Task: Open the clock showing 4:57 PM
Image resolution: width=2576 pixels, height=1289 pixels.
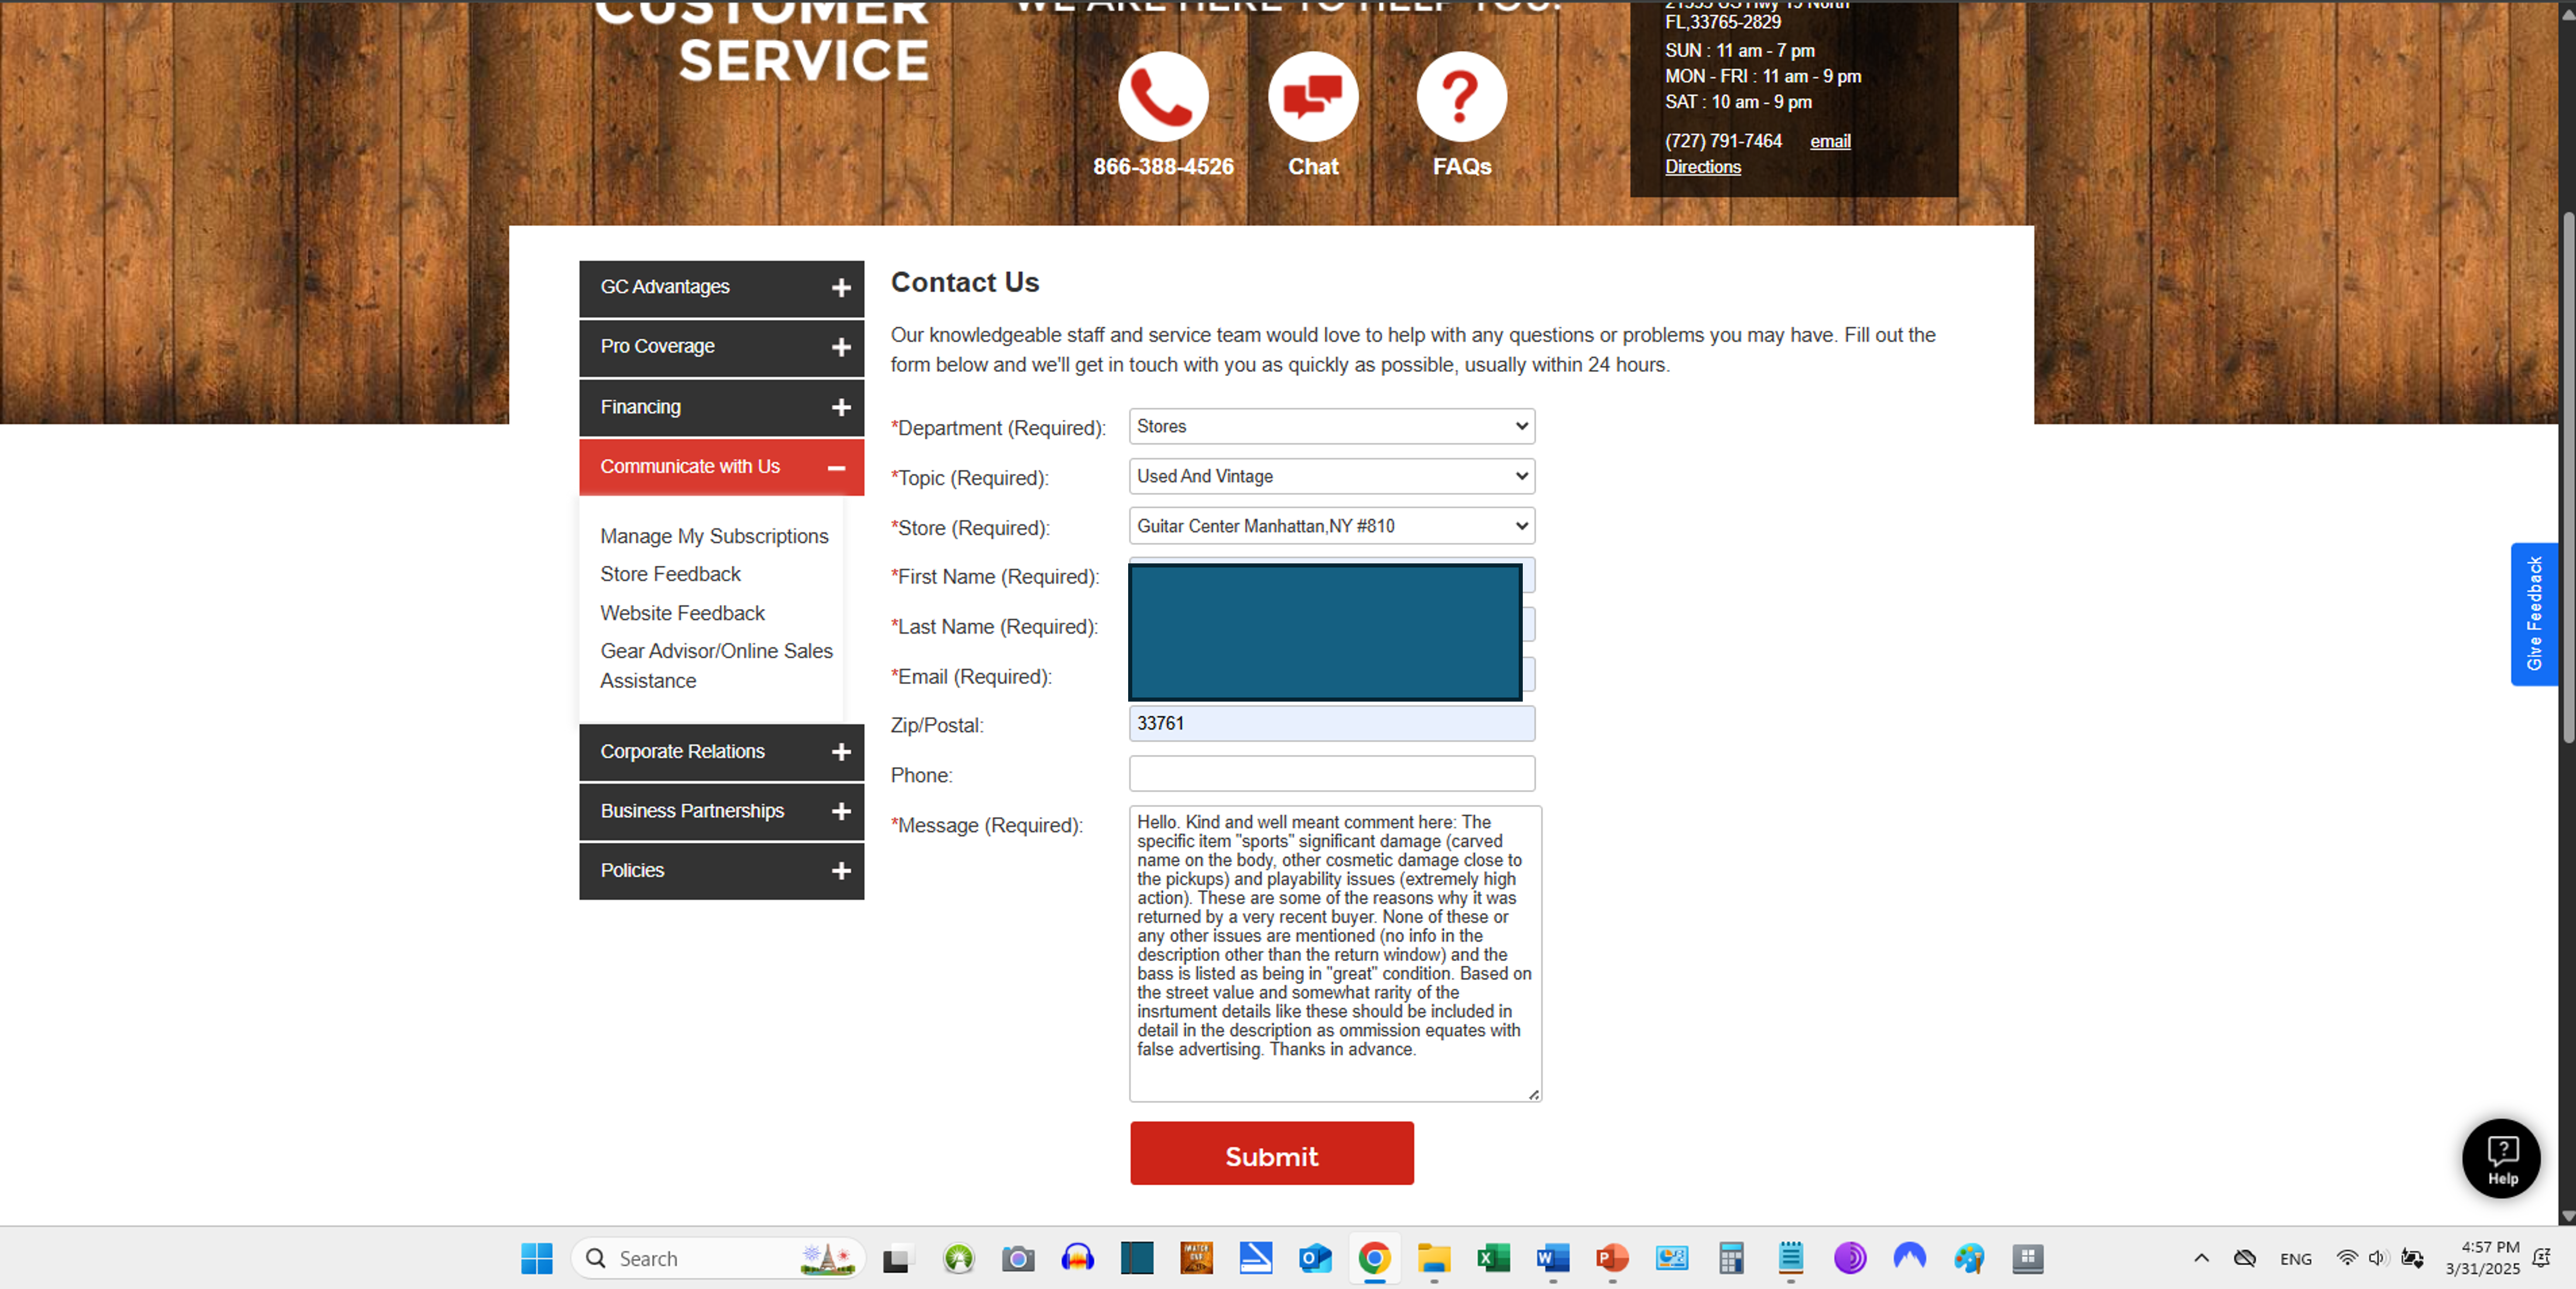Action: tap(2483, 1258)
